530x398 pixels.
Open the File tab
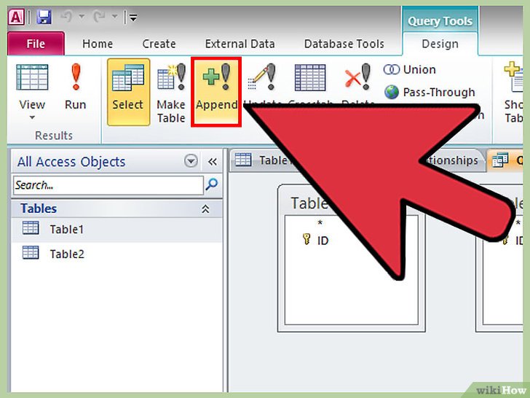pyautogui.click(x=36, y=43)
